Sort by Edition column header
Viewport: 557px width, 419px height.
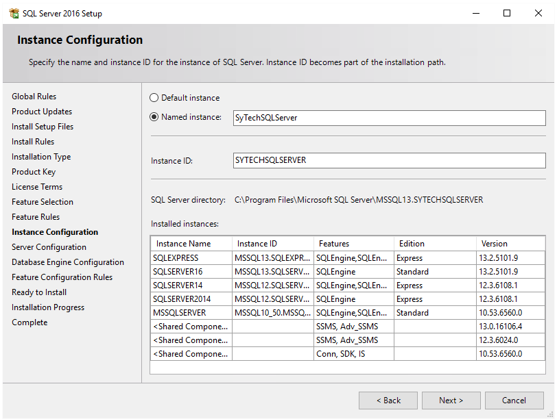[x=435, y=244]
